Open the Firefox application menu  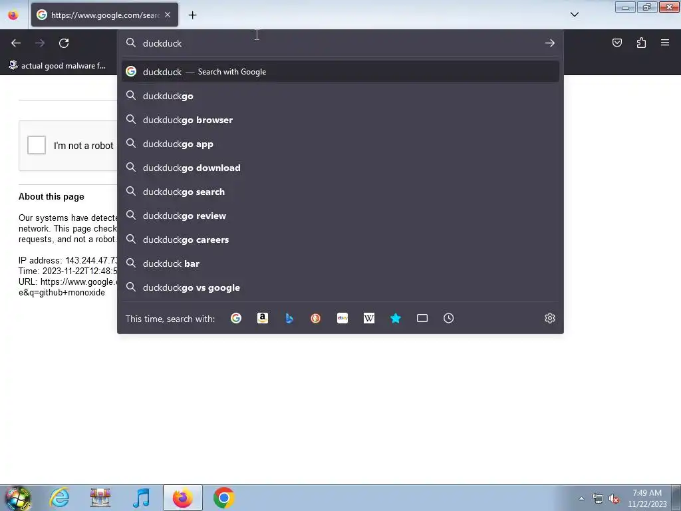pos(665,43)
